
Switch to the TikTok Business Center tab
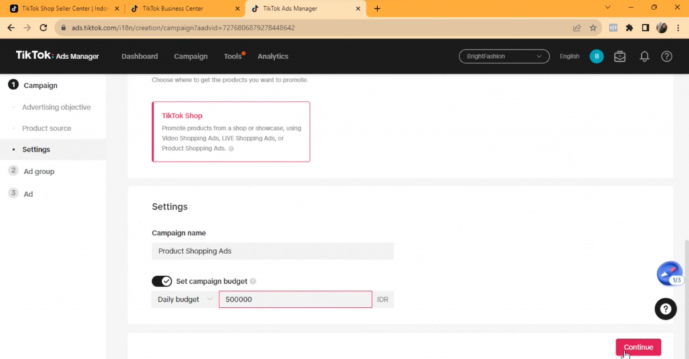click(183, 9)
